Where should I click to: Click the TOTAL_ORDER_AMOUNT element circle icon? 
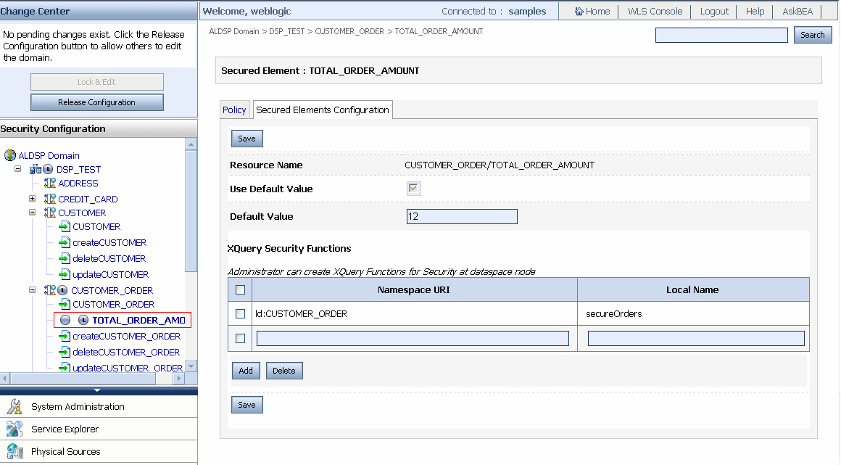[x=65, y=320]
